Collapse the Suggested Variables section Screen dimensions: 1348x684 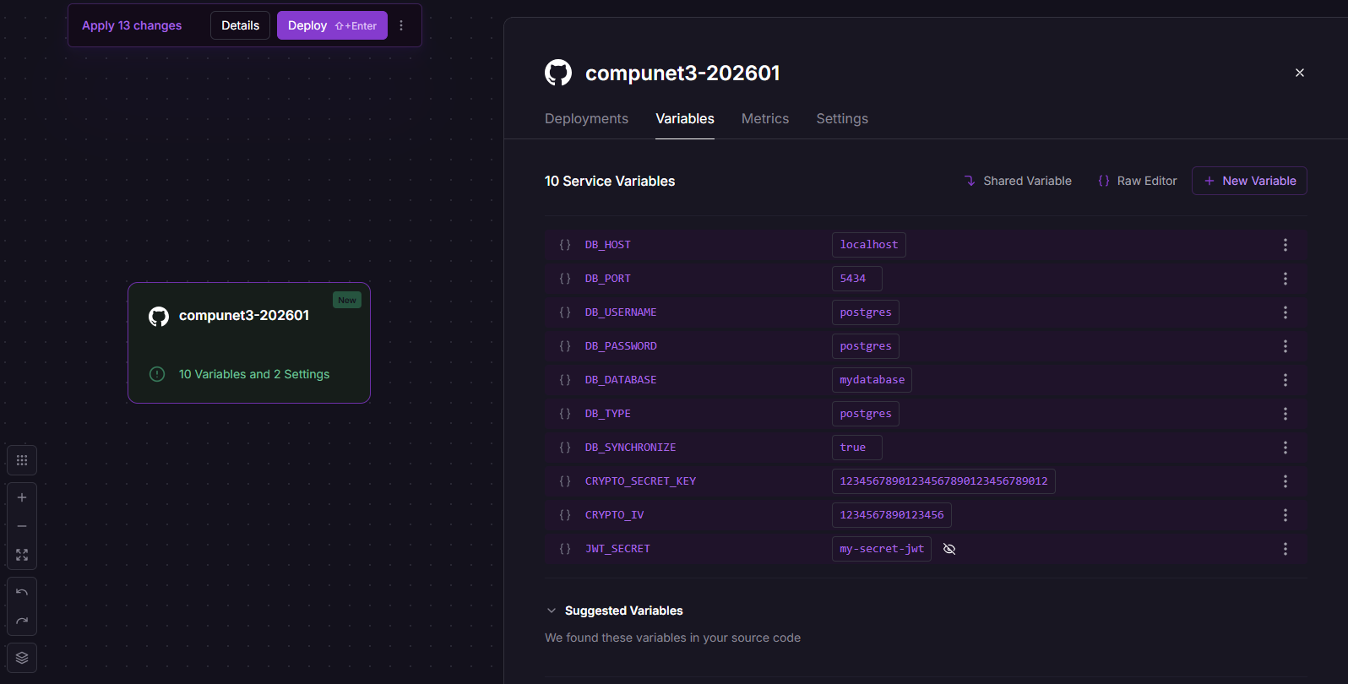552,611
